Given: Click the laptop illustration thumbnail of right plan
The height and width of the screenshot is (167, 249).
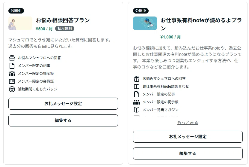Looking at the screenshot, I should [145, 23].
